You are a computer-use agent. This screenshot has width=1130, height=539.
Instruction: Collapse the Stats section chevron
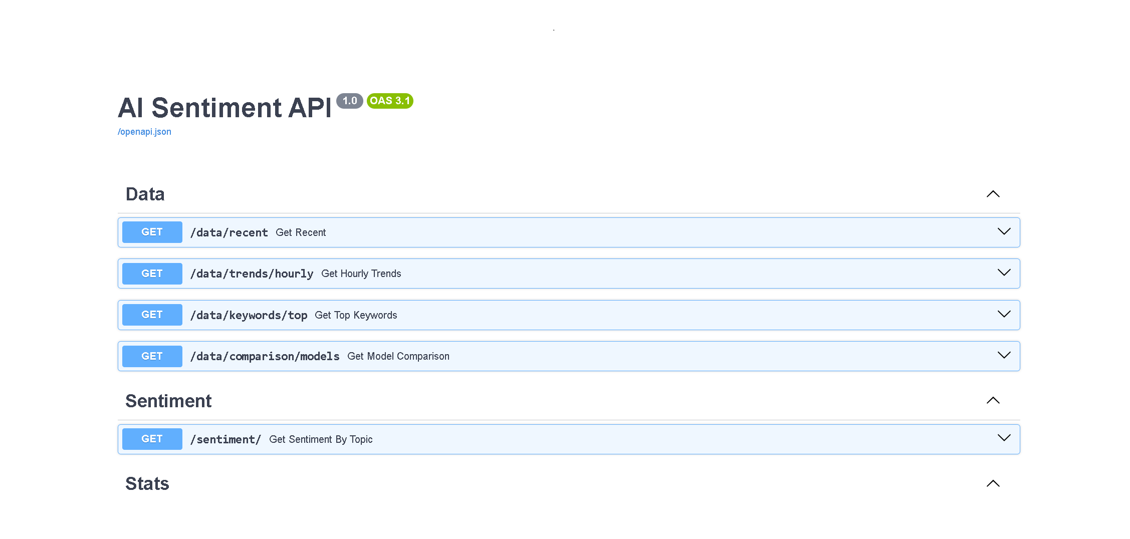[993, 483]
